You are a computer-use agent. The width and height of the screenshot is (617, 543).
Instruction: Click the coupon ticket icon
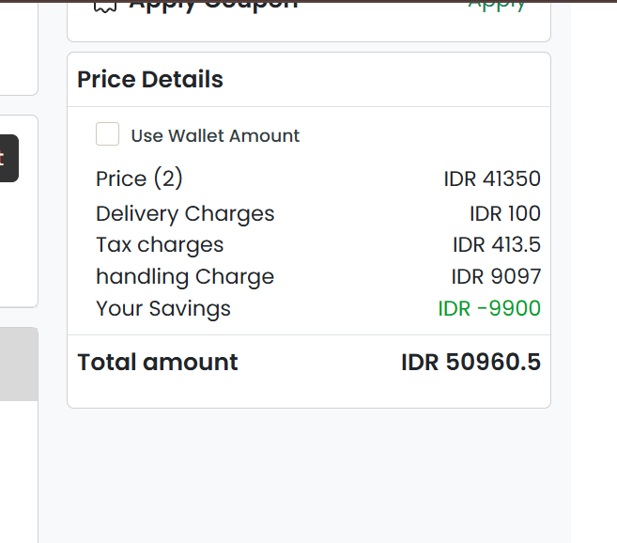tap(105, 8)
